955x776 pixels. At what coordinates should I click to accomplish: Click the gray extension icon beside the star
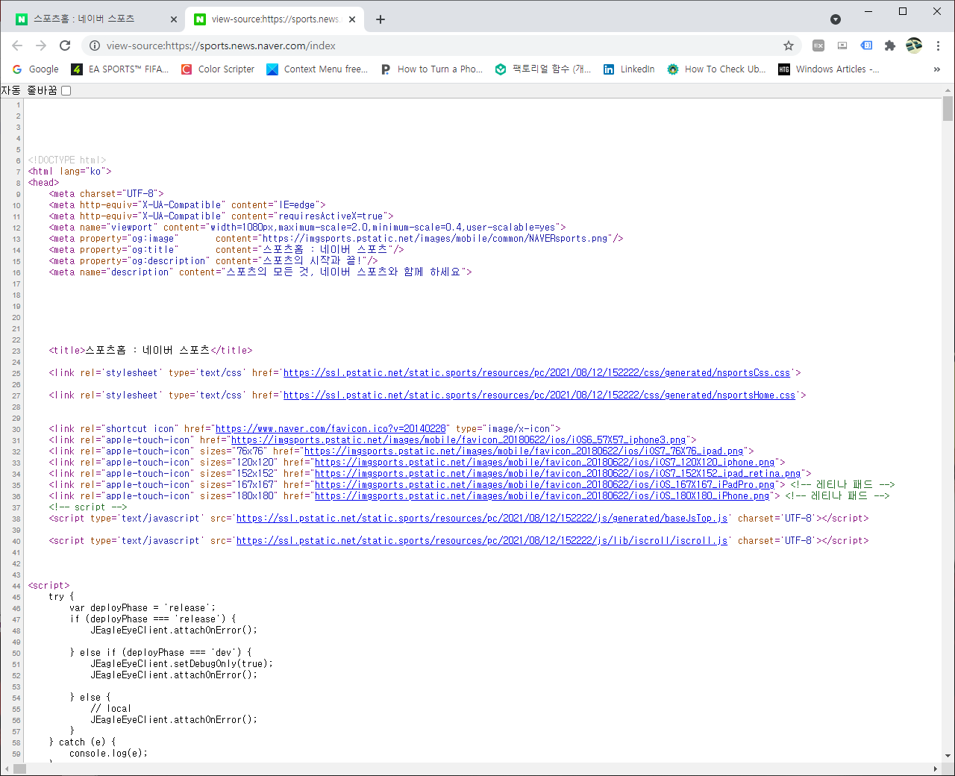[818, 46]
